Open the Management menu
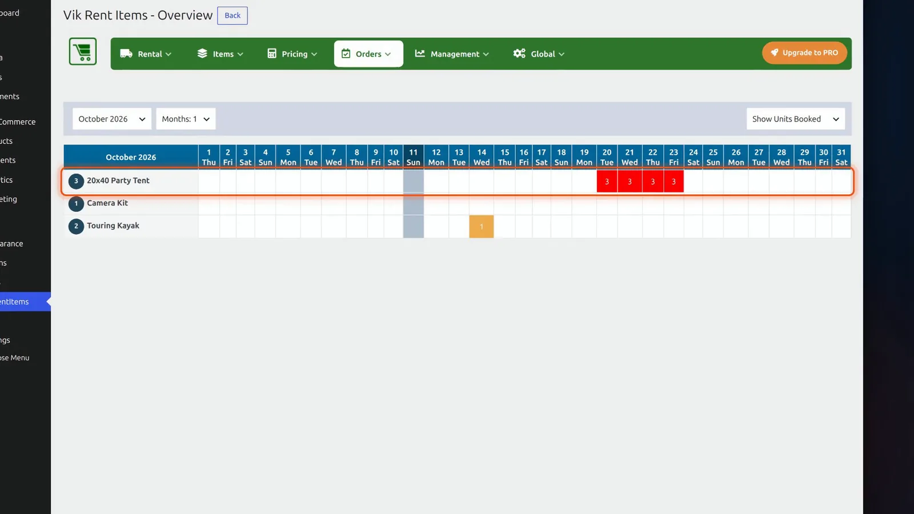The height and width of the screenshot is (514, 914). click(x=452, y=54)
